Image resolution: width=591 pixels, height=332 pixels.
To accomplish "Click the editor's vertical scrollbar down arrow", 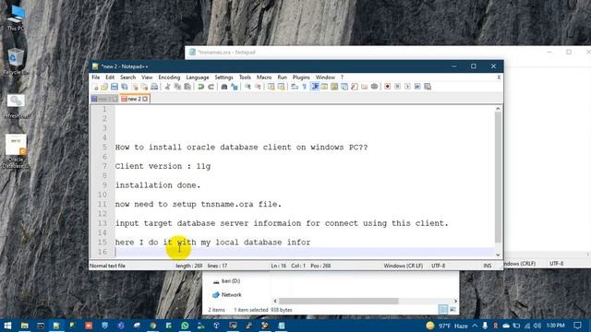I will [x=498, y=255].
